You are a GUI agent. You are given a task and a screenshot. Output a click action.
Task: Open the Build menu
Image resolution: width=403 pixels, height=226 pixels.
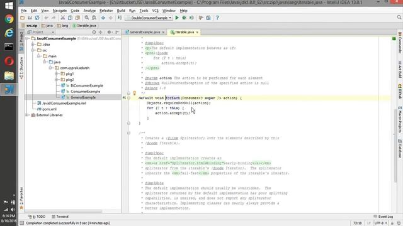click(x=121, y=11)
